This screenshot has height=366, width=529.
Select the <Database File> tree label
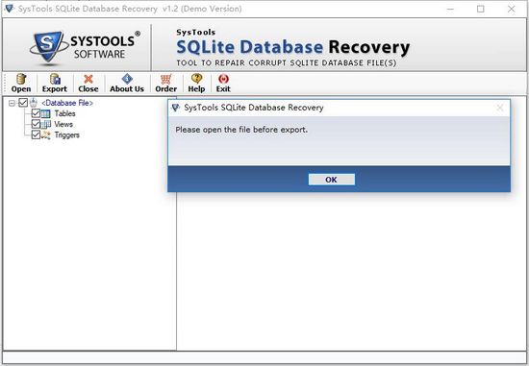click(x=66, y=103)
